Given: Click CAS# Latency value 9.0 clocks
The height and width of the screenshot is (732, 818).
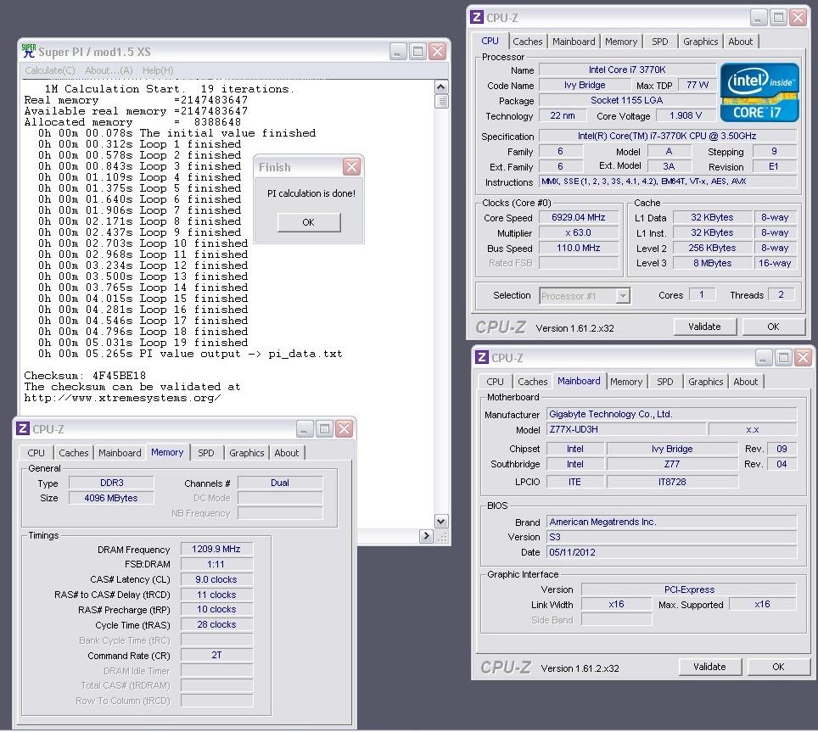Looking at the screenshot, I should 216,579.
